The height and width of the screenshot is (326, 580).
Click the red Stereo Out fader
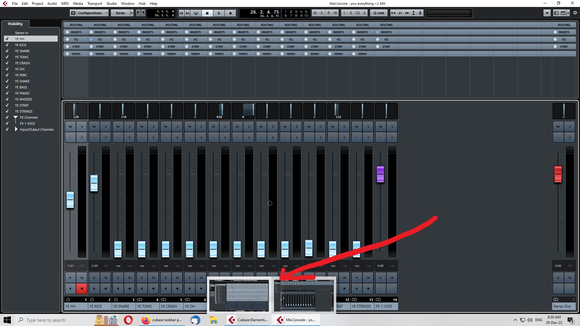click(558, 174)
